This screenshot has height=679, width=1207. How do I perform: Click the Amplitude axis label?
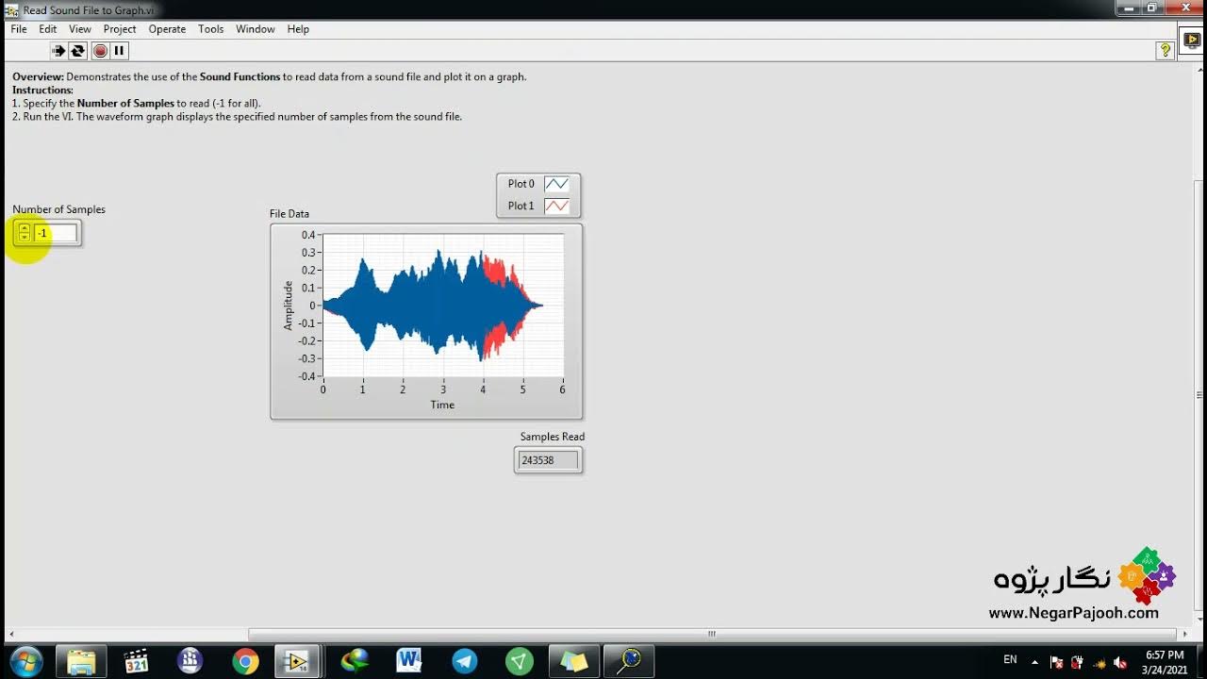click(289, 306)
